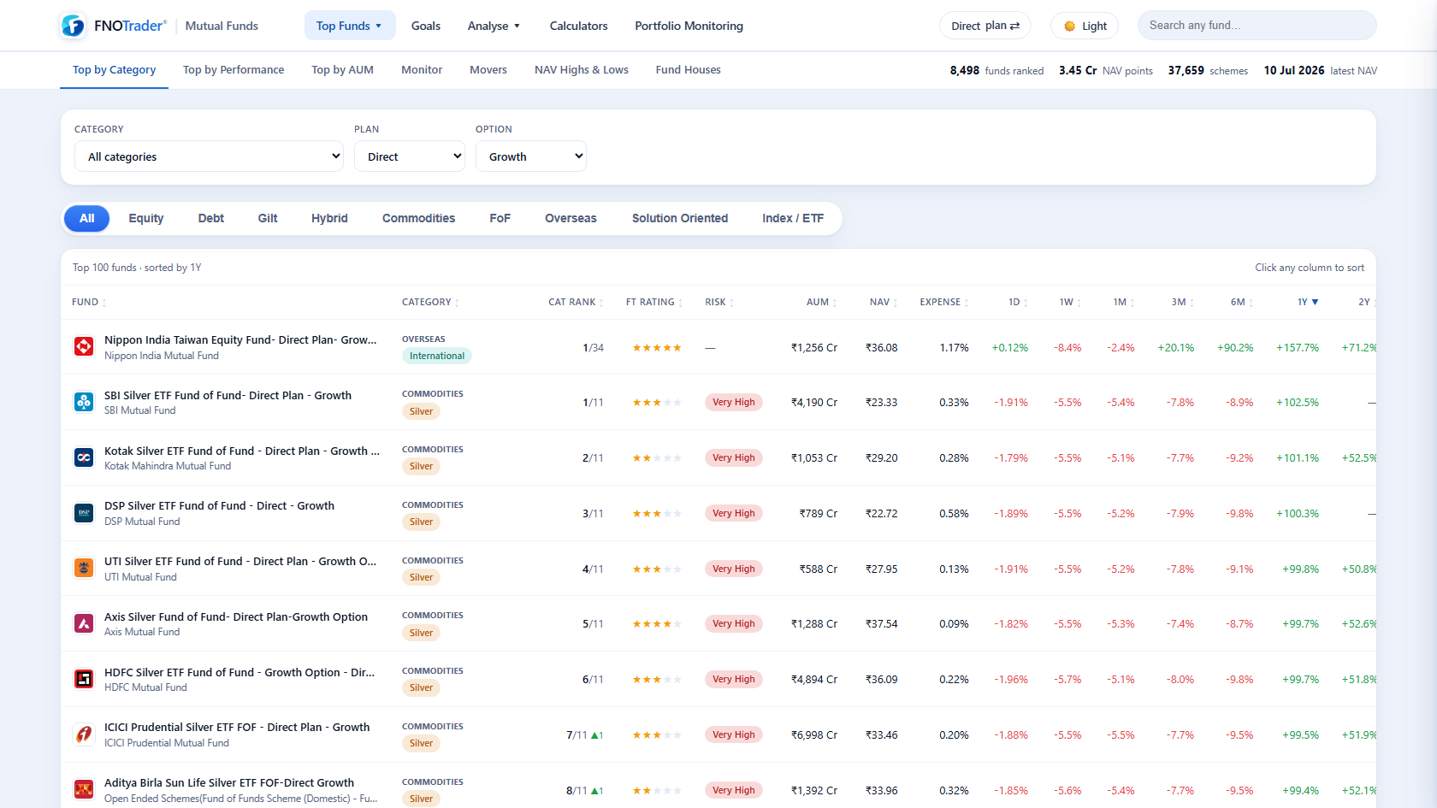This screenshot has width=1437, height=808.
Task: Sort table by FT Rating column
Action: point(654,302)
